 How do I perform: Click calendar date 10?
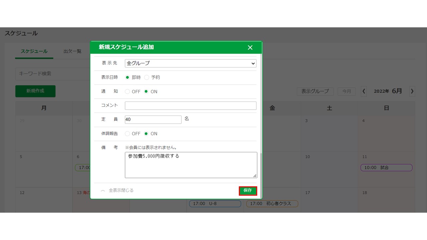(308, 157)
